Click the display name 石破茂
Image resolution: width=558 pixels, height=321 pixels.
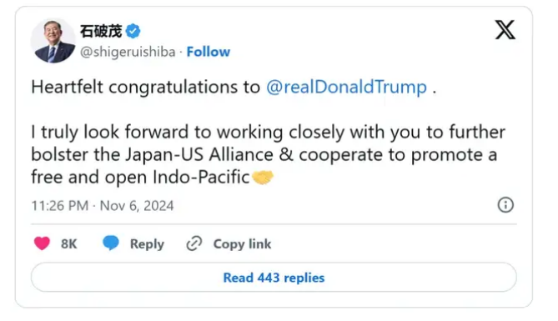101,32
